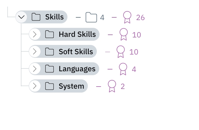Select the Skills tree item label
This screenshot has width=199, height=130.
pyautogui.click(x=55, y=17)
